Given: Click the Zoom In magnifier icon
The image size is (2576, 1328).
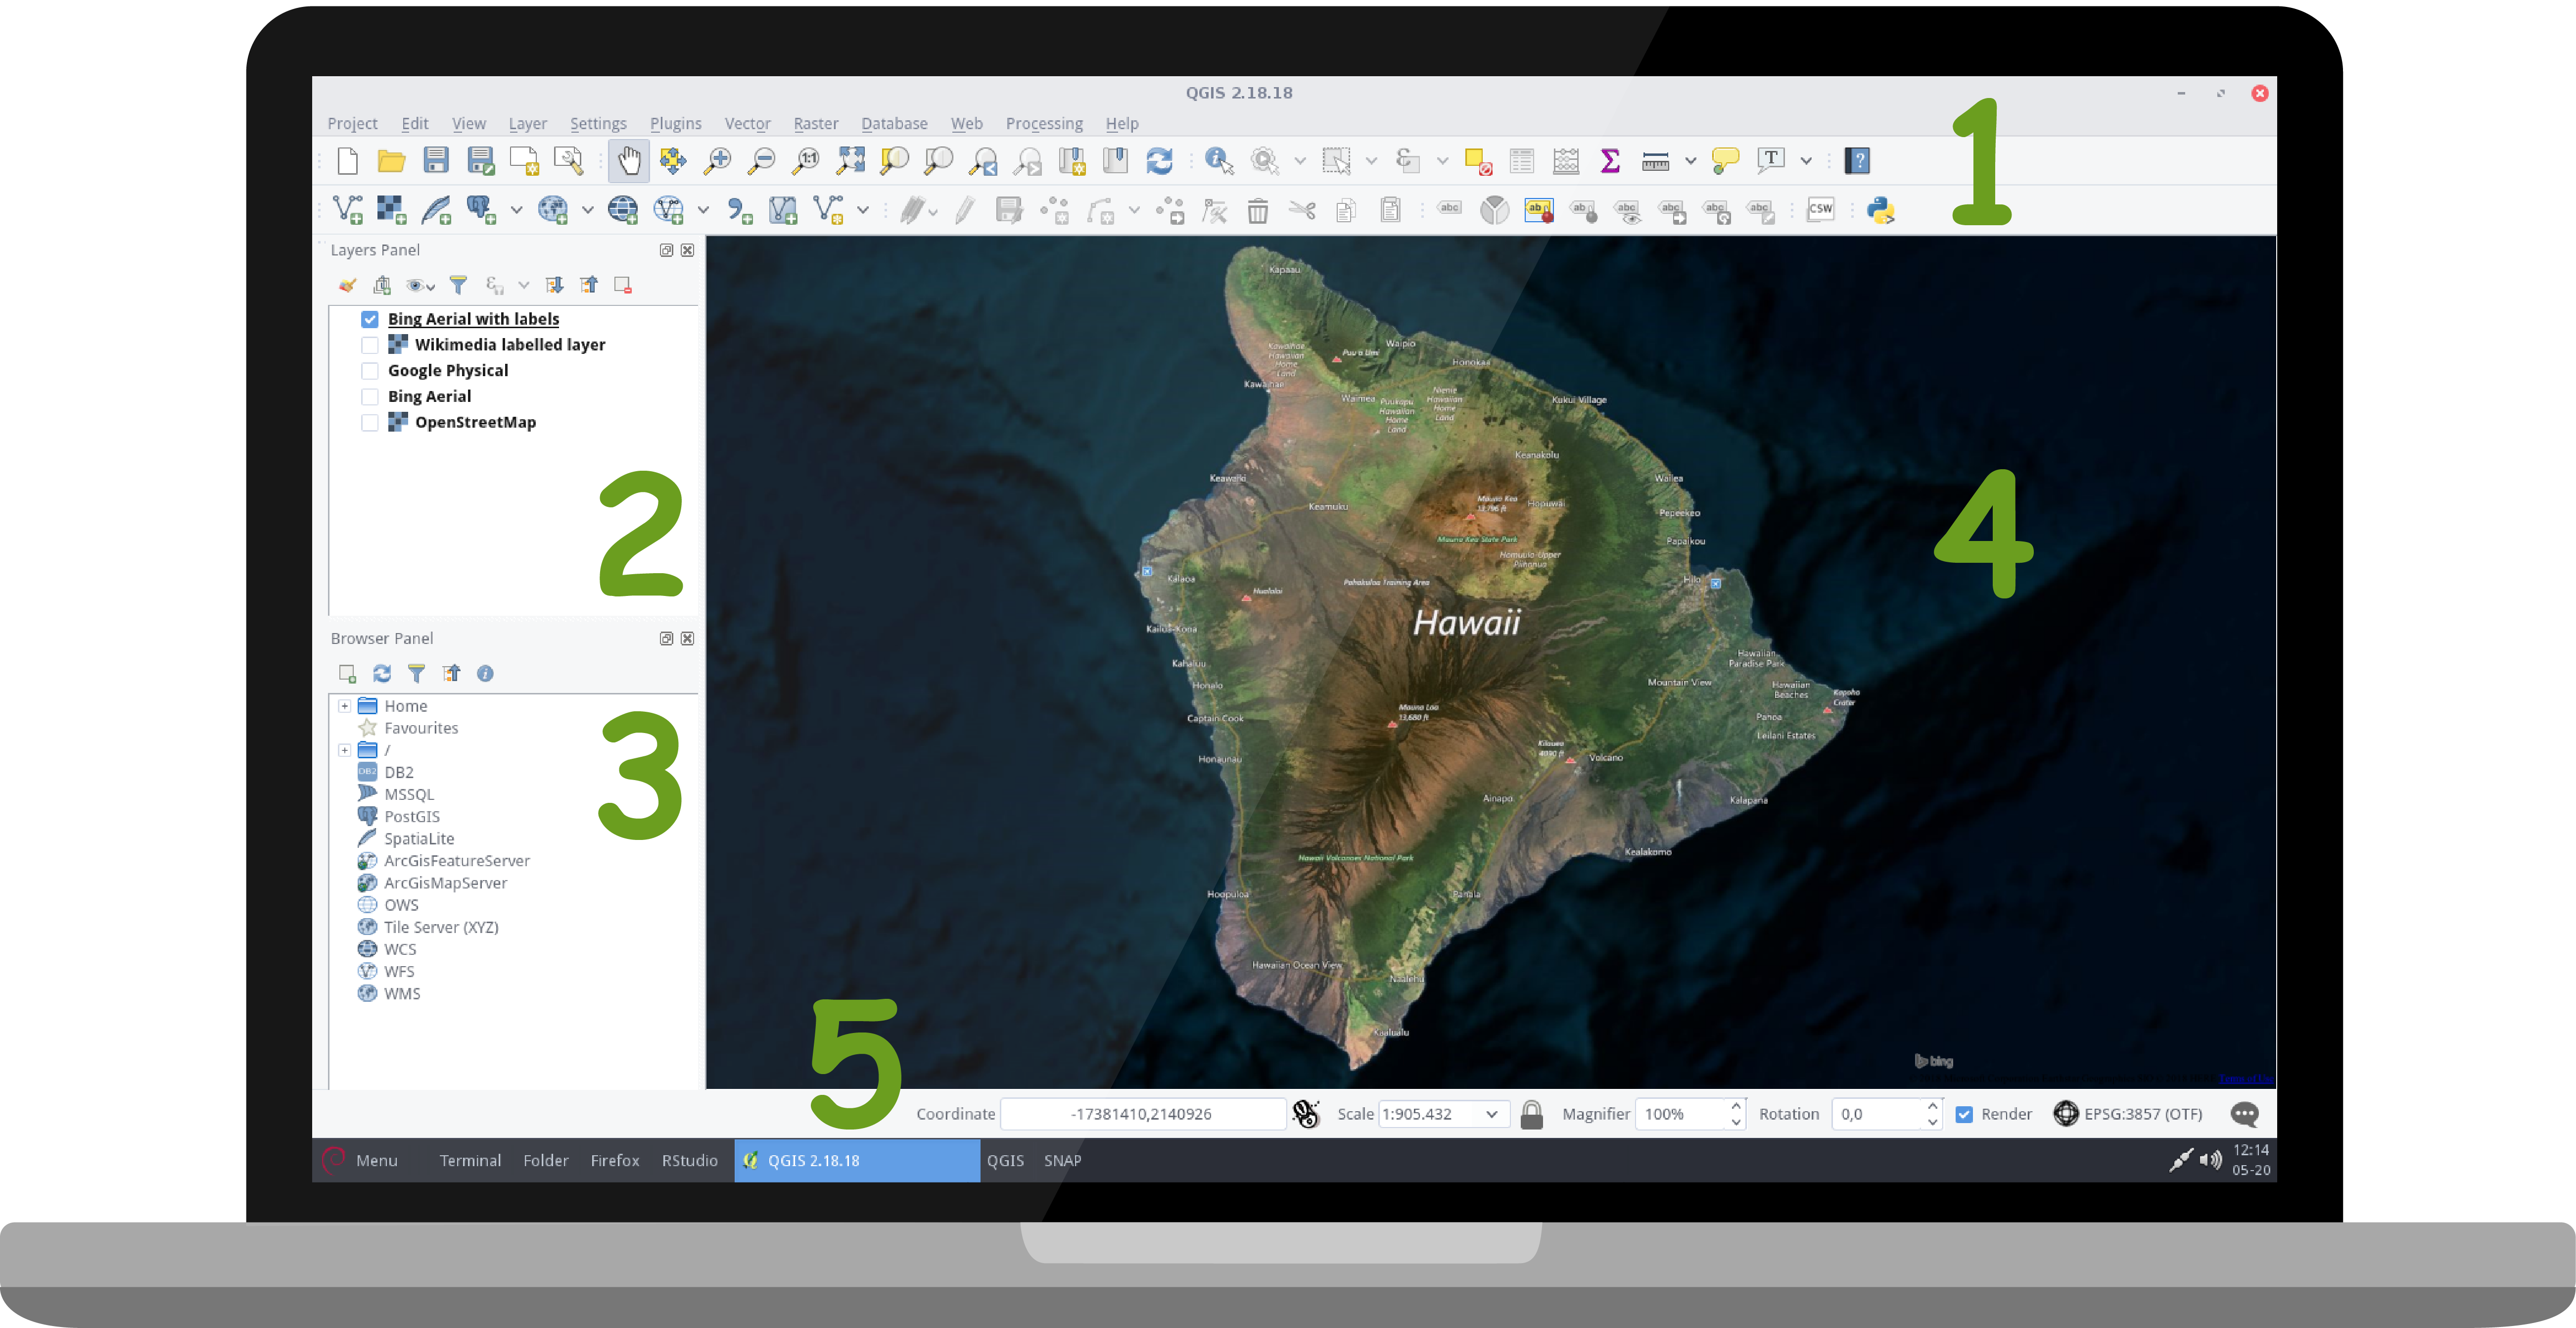Looking at the screenshot, I should 717,160.
